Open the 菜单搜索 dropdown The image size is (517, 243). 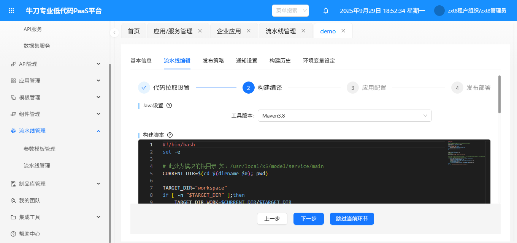[290, 11]
